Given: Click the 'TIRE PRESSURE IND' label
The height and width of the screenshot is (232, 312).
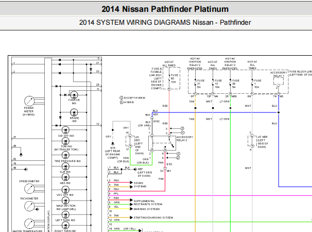Looking at the screenshot, I should click(x=67, y=161).
